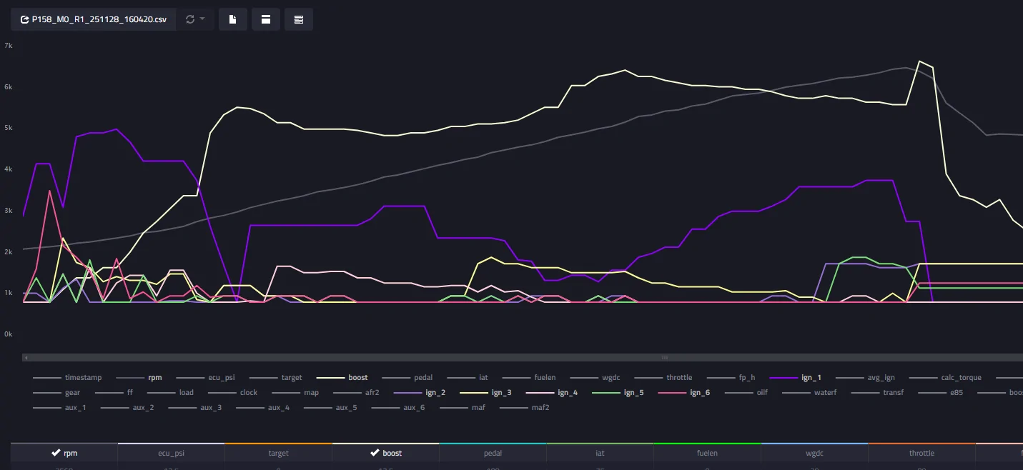
Task: Enable the ff legend entry
Action: click(114, 392)
